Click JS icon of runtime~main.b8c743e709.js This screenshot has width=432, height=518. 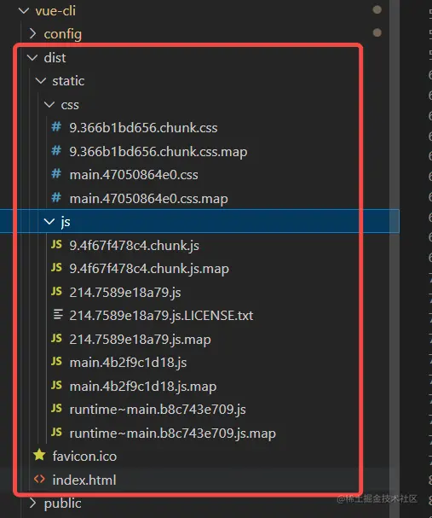point(56,409)
